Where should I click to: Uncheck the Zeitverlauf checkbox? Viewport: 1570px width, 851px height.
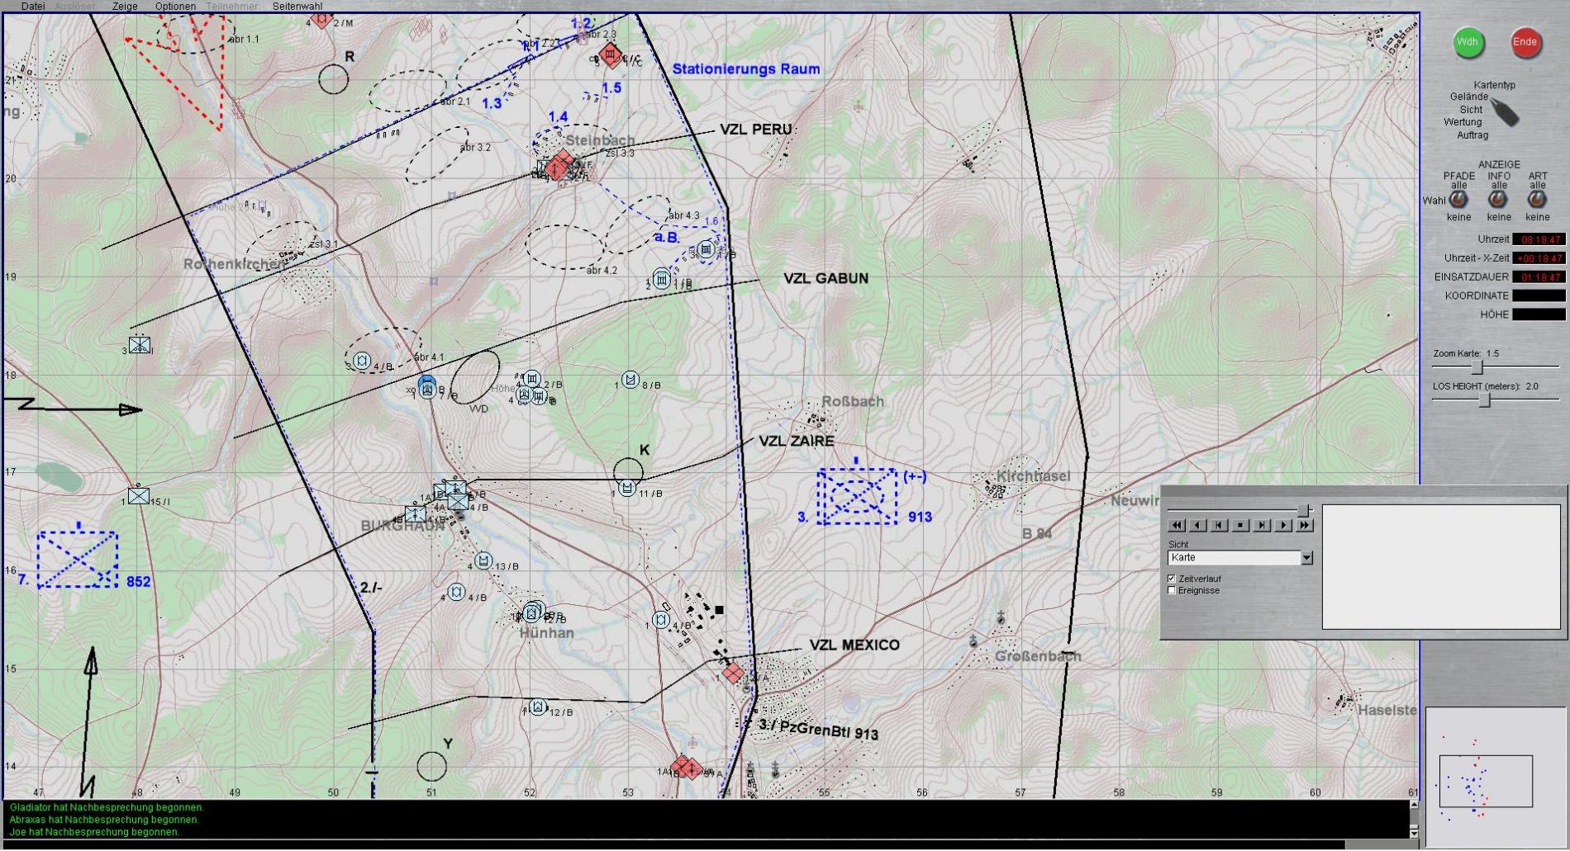[1172, 579]
